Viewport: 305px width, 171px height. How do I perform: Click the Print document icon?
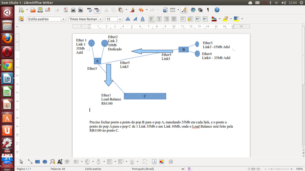click(74, 10)
